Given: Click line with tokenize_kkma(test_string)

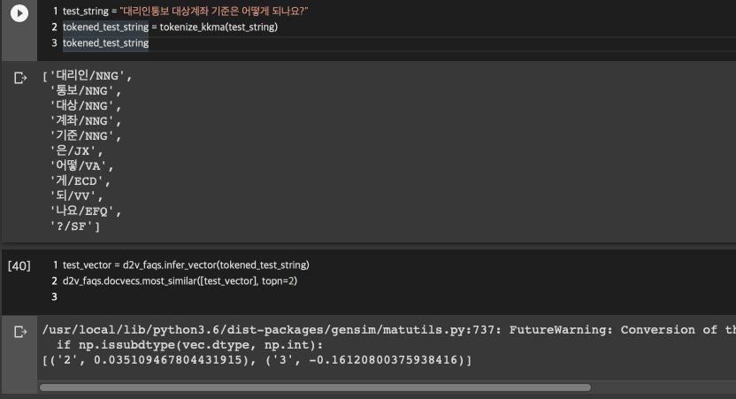Looking at the screenshot, I should (171, 27).
